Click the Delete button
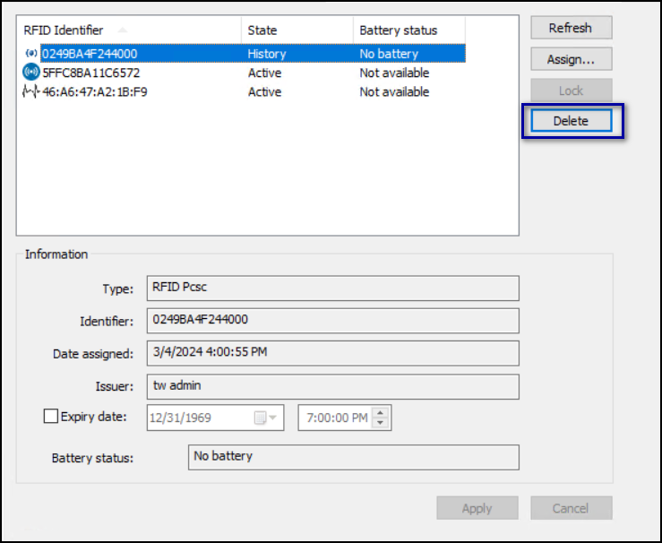The image size is (662, 543). coord(572,121)
